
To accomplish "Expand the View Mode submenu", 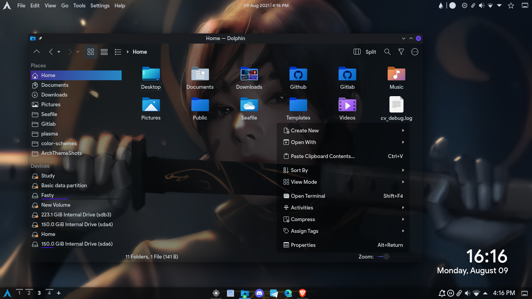I will click(x=343, y=182).
